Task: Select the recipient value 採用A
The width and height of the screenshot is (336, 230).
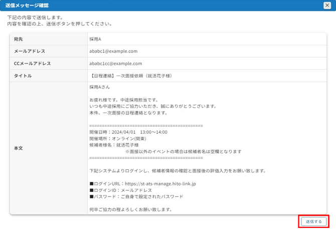Action: [95, 39]
